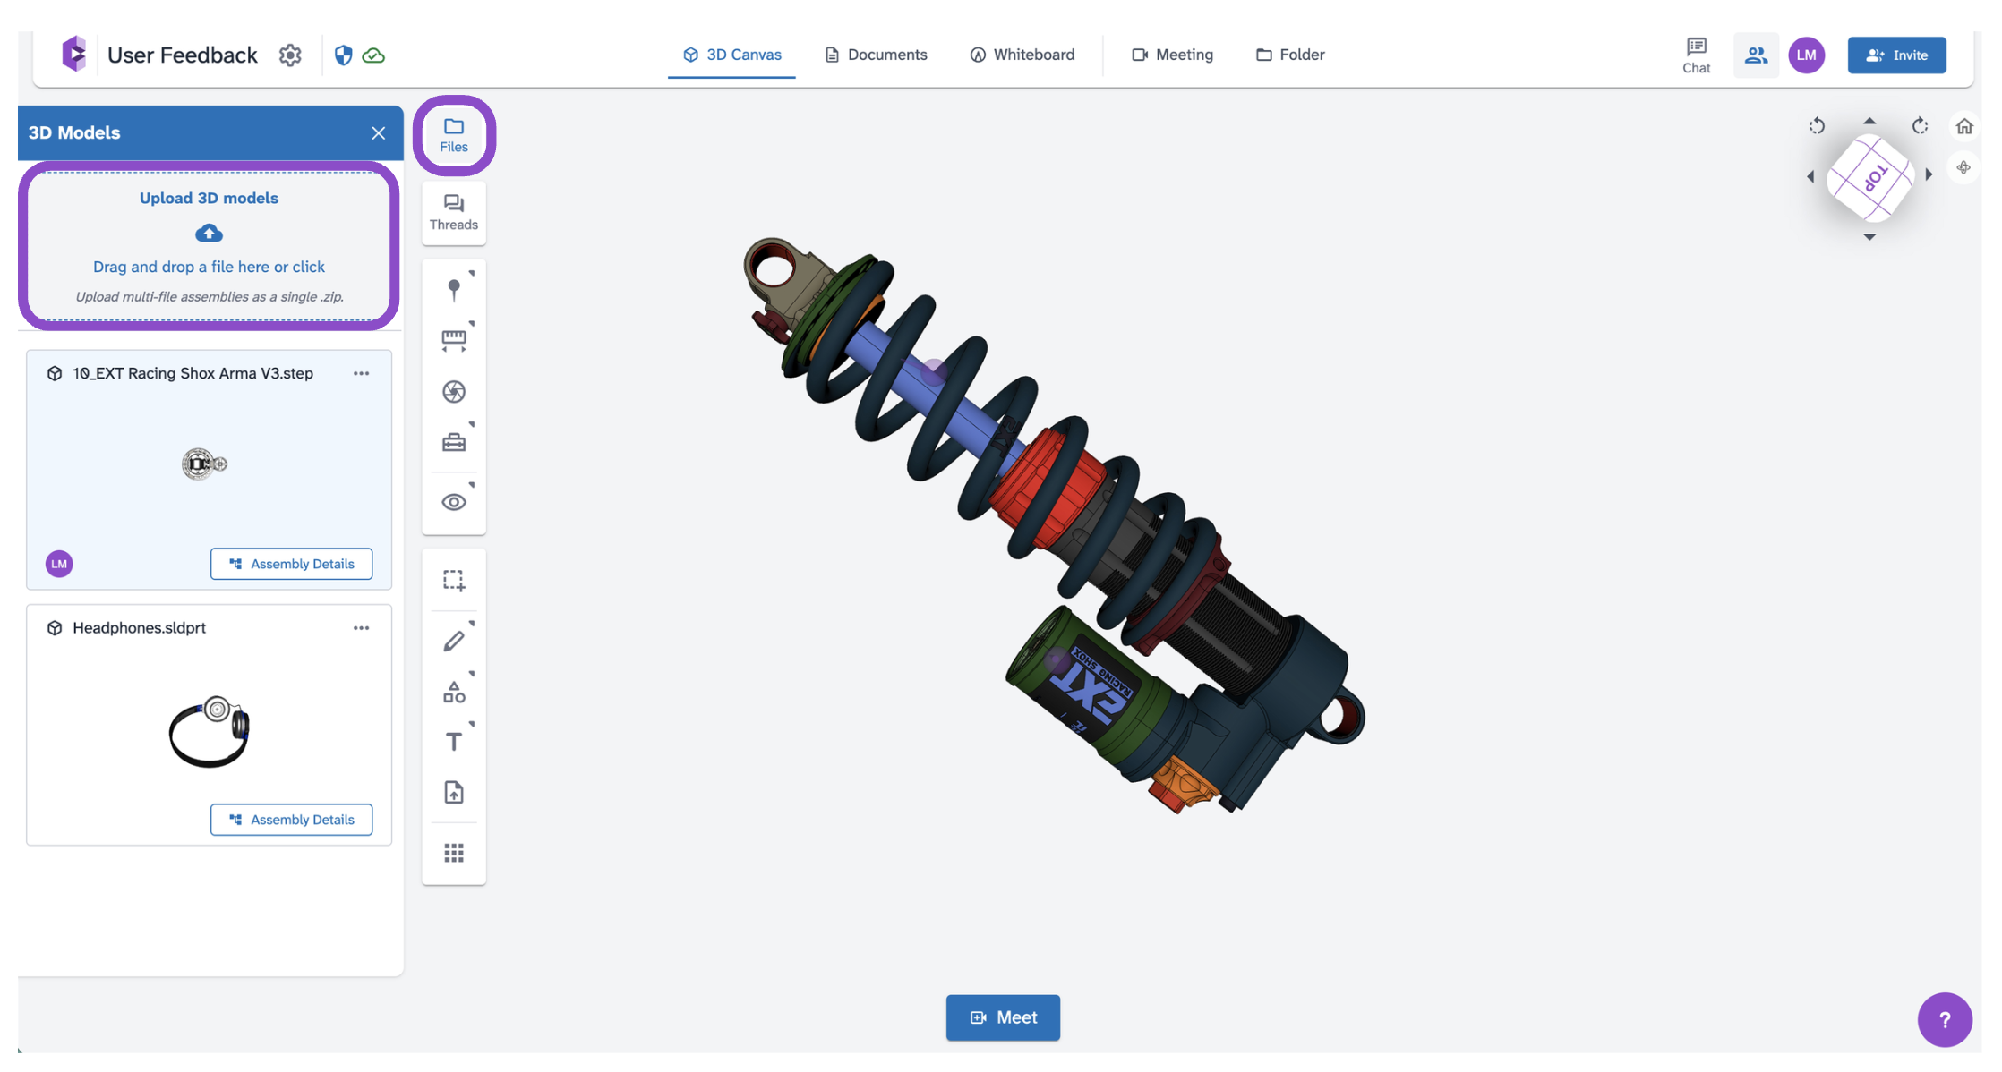
Task: Close the 3D Models panel
Action: click(379, 133)
